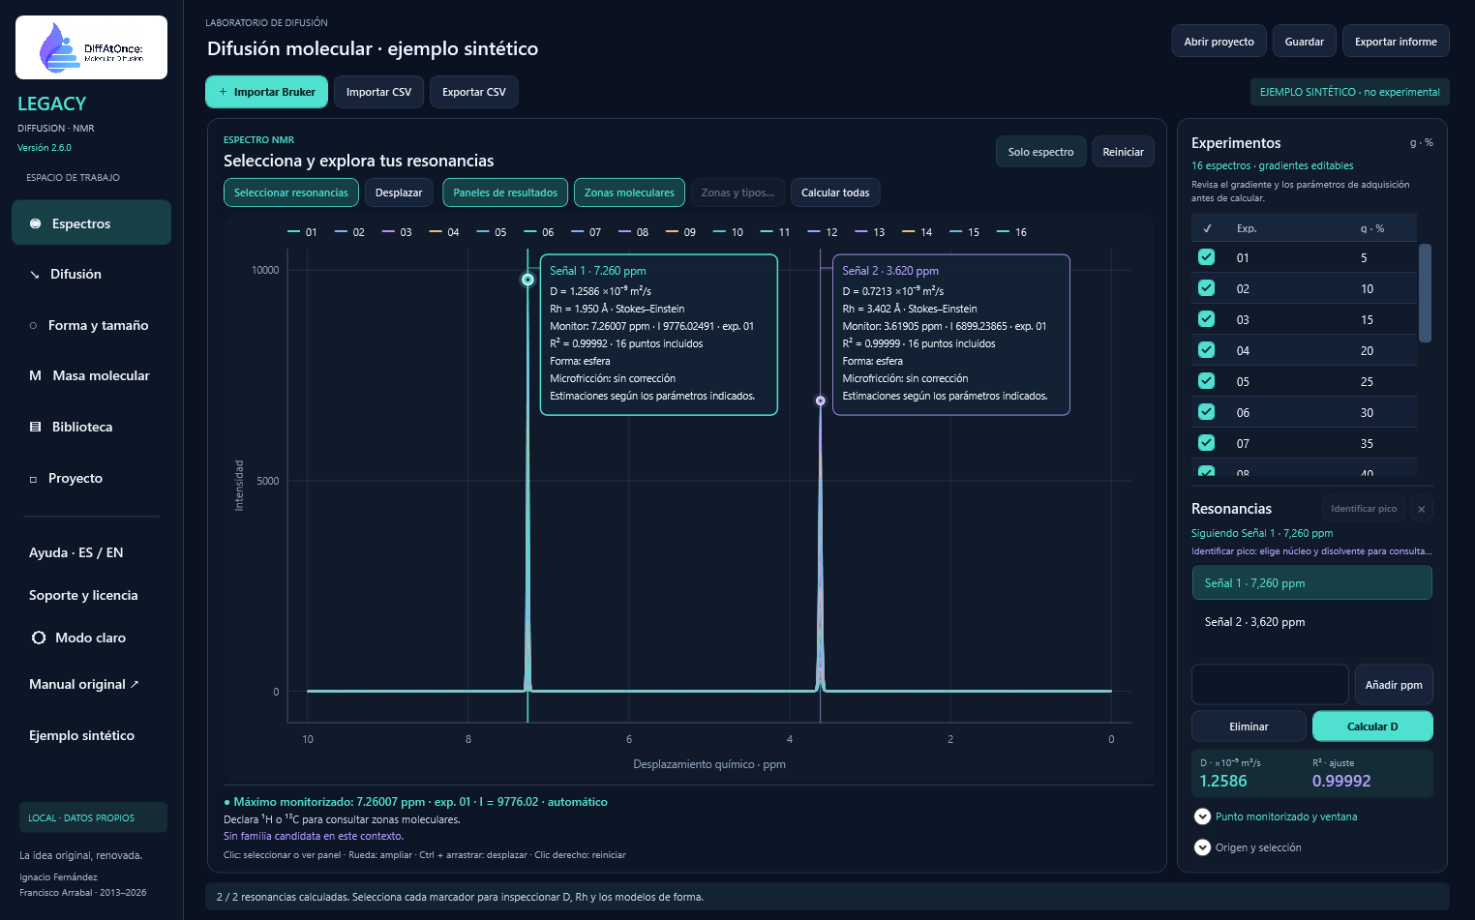Open Ayuda · ES / EN
1475x920 pixels.
(x=76, y=552)
